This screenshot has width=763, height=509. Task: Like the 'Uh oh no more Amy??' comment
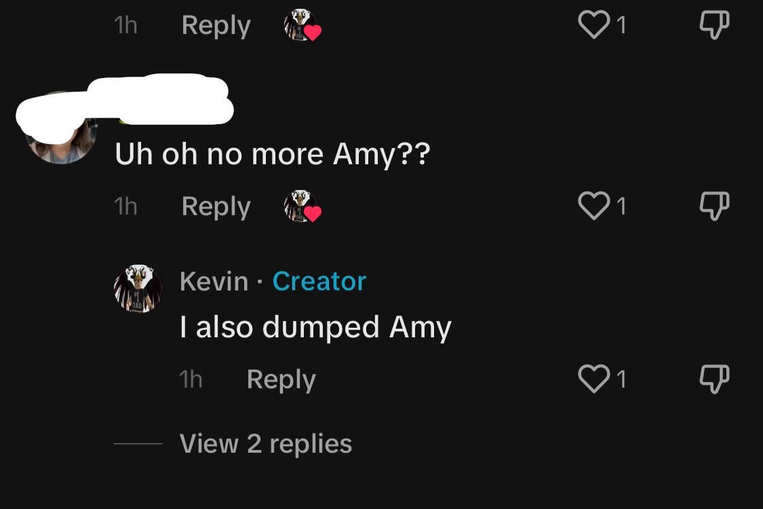pyautogui.click(x=593, y=206)
